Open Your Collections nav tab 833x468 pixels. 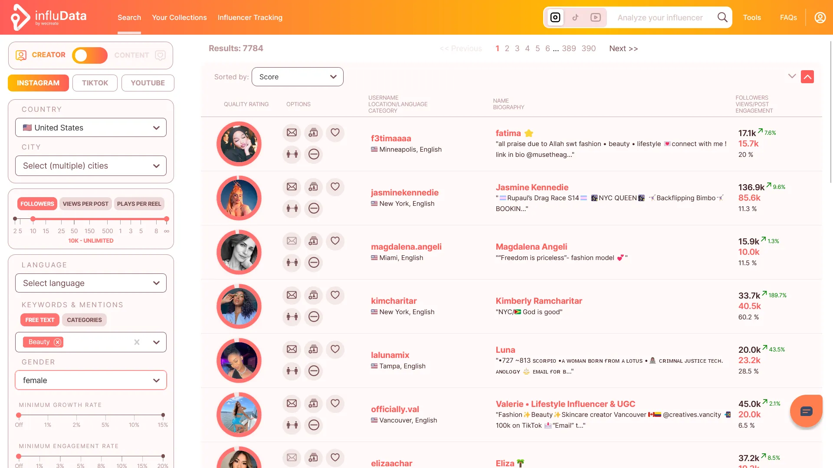tap(179, 18)
